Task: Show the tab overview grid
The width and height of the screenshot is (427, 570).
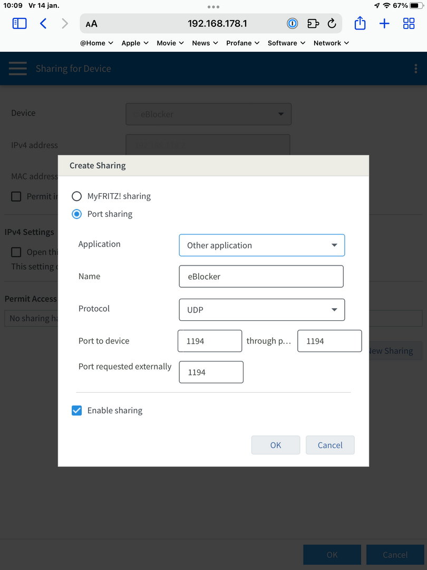Action: tap(409, 24)
